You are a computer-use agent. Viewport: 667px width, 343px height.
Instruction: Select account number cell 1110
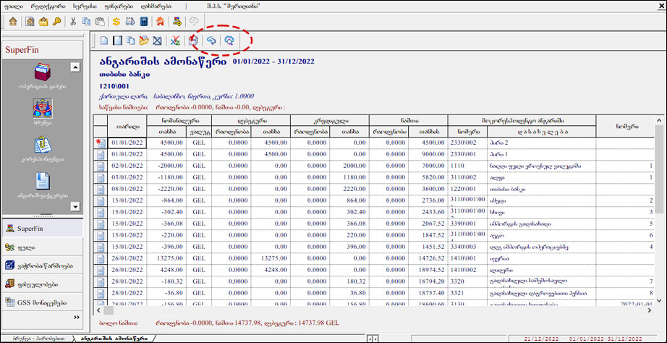point(467,166)
